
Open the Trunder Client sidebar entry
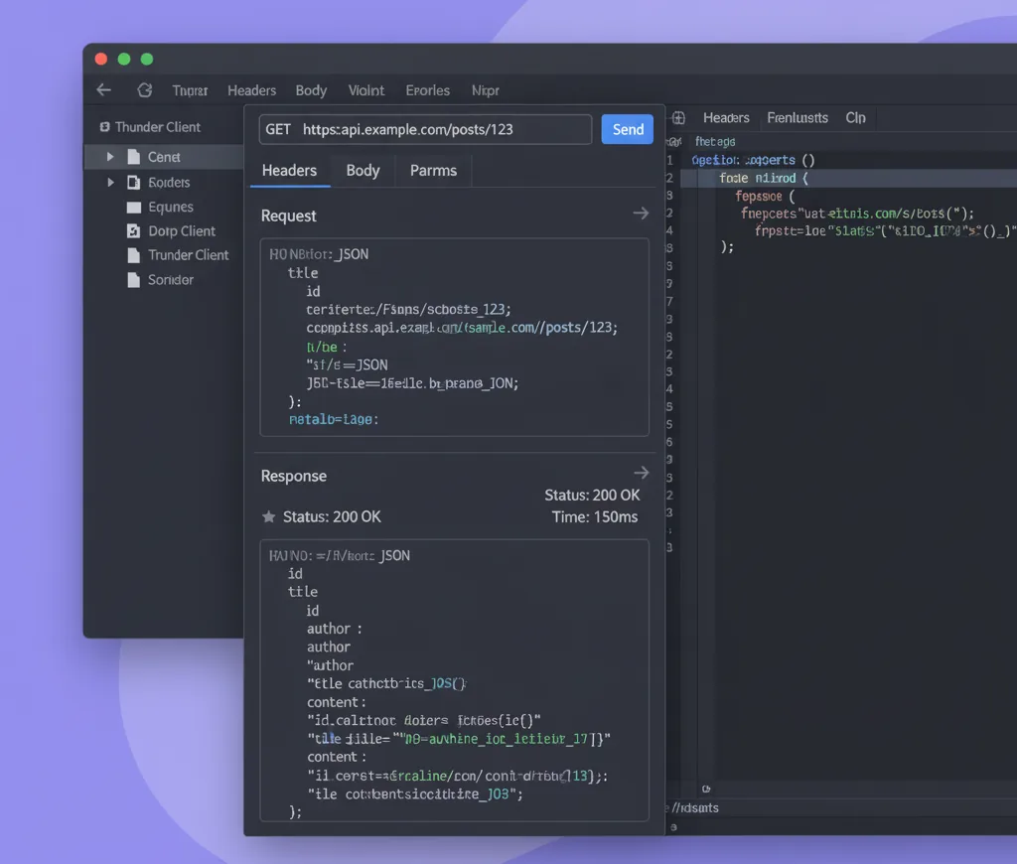(x=188, y=255)
